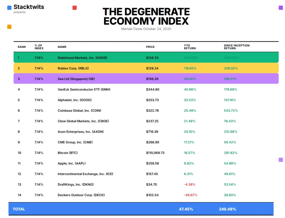Select 'Cboe Global Markets, Inc. (CBOE)' name

(x=83, y=121)
